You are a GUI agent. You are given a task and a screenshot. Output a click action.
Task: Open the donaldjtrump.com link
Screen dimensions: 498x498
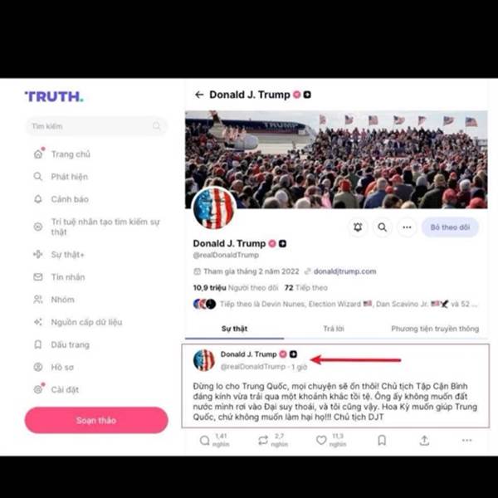pyautogui.click(x=344, y=271)
